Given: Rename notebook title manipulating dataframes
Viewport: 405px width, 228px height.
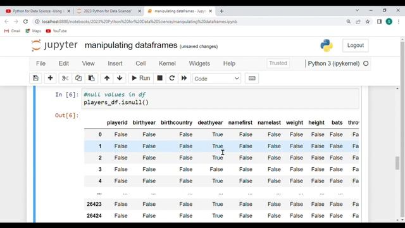Looking at the screenshot, I should tap(131, 45).
